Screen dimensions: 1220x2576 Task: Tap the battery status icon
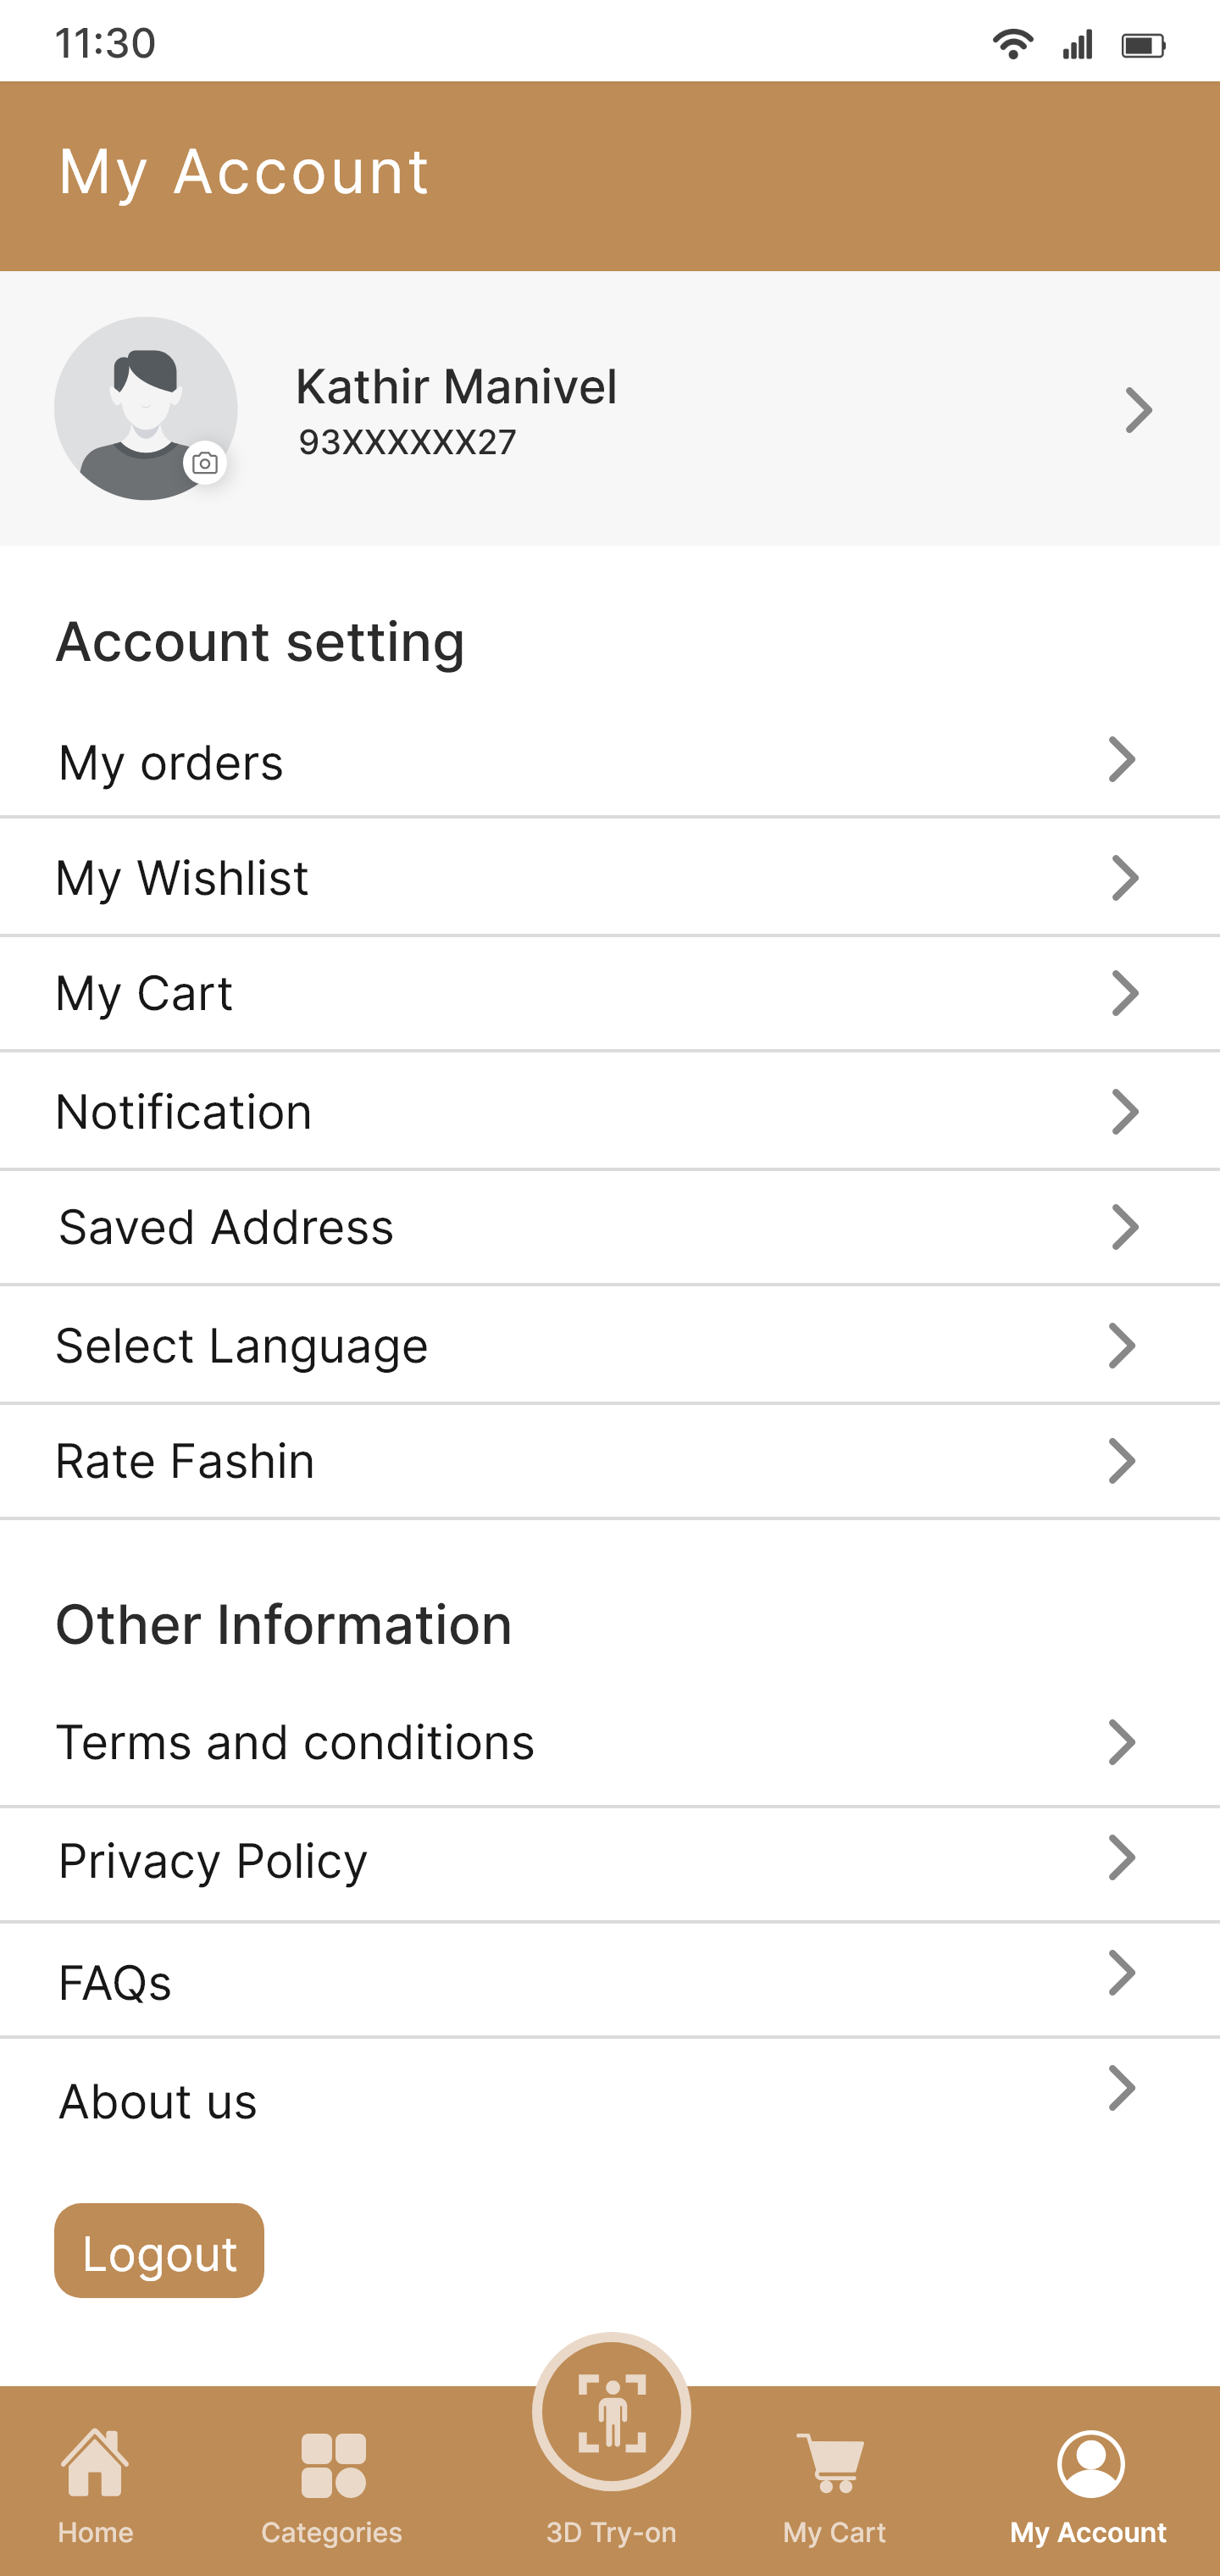(1142, 45)
